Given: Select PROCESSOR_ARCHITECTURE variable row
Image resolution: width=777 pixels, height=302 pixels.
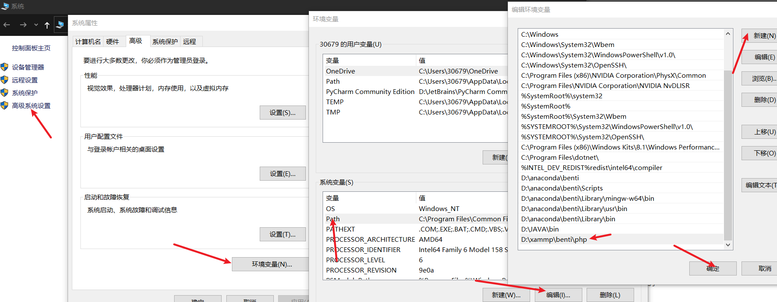Looking at the screenshot, I should click(x=415, y=240).
